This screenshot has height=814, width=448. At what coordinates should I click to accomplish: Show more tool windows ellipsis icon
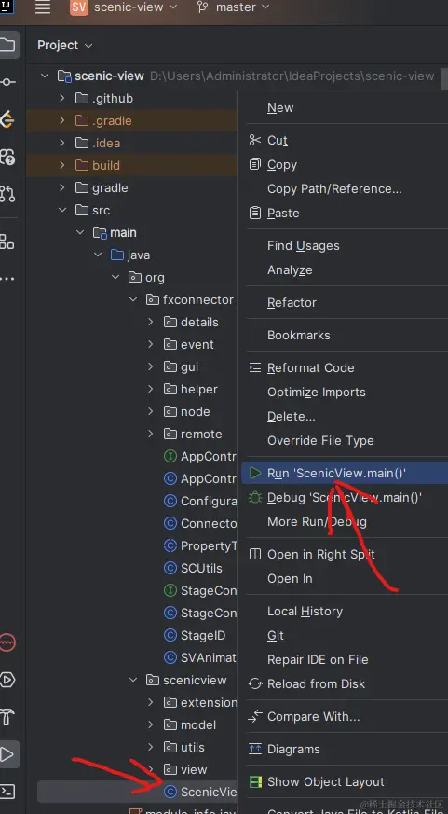[x=7, y=279]
